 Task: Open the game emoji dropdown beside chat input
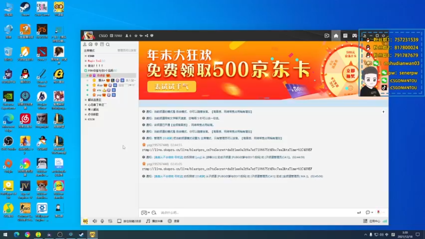[145, 212]
